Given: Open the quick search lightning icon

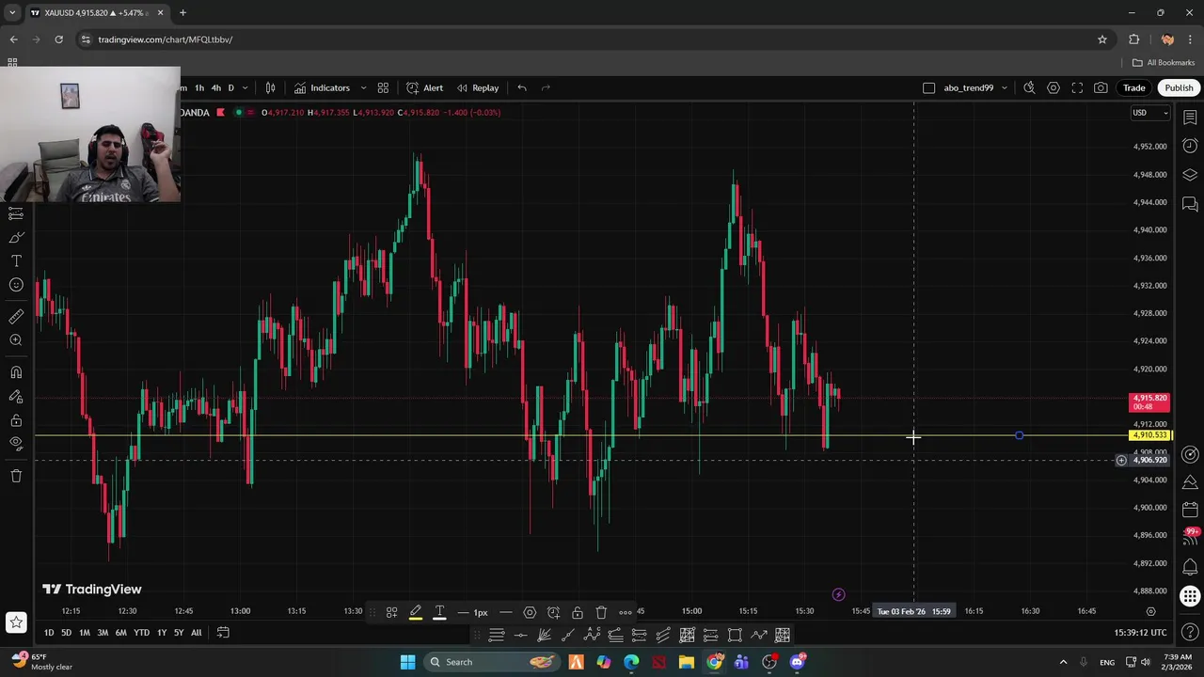Looking at the screenshot, I should (1029, 87).
